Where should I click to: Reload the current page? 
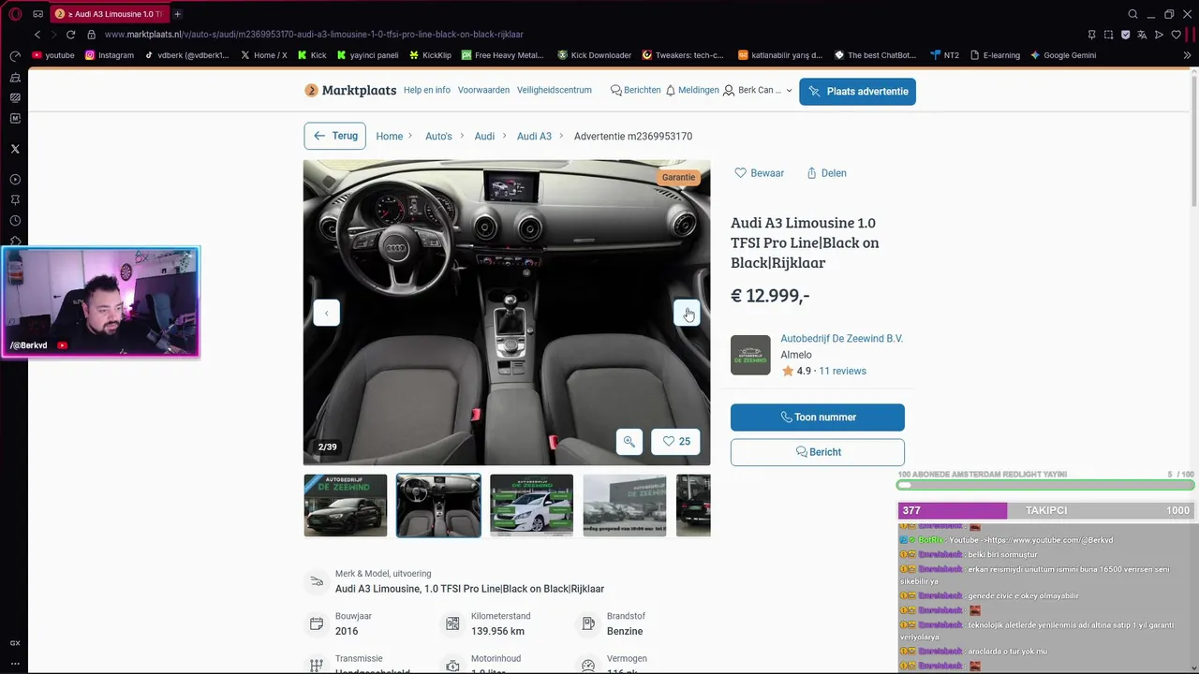(x=70, y=35)
